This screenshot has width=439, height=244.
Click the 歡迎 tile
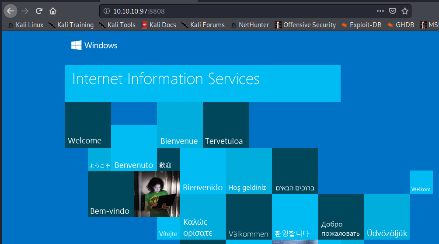coord(168,159)
